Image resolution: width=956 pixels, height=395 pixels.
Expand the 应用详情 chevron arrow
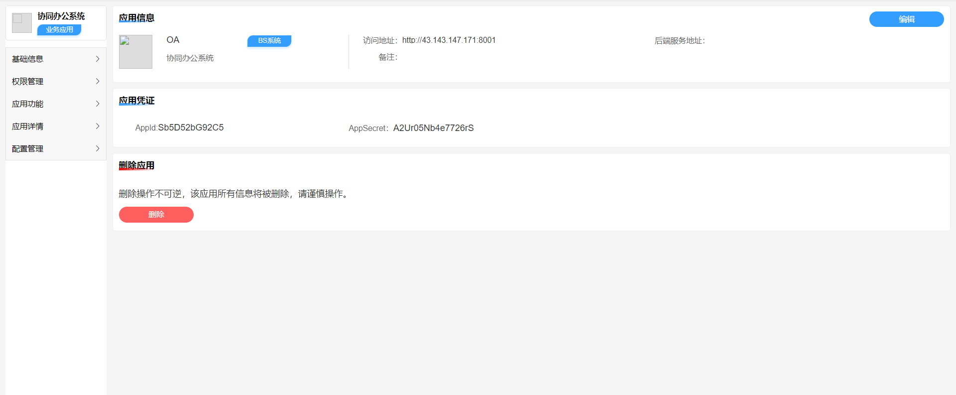click(98, 126)
